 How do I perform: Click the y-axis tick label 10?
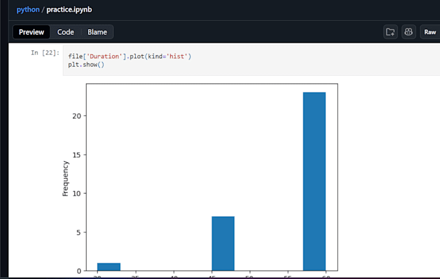point(76,194)
